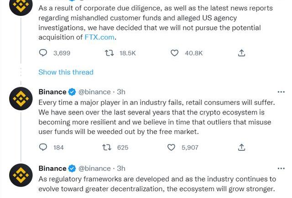Like the tweet with 40.8K likes
Viewport: 292px width, 198px height.
(x=175, y=53)
